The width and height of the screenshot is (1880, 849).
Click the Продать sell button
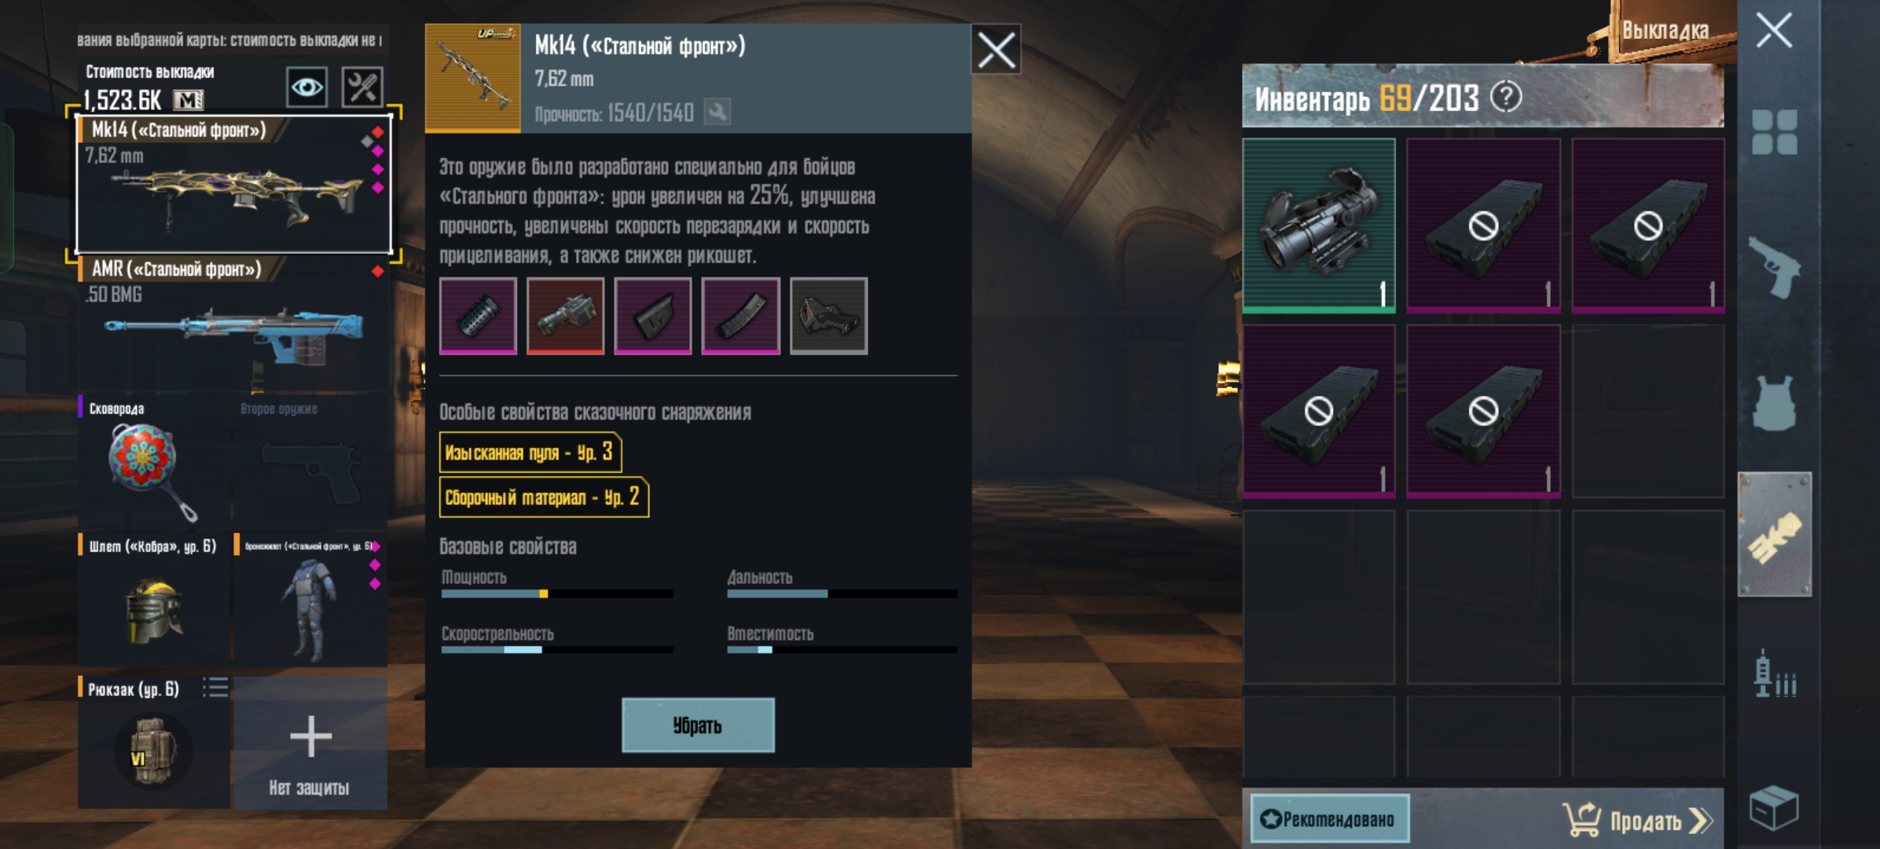[1637, 820]
